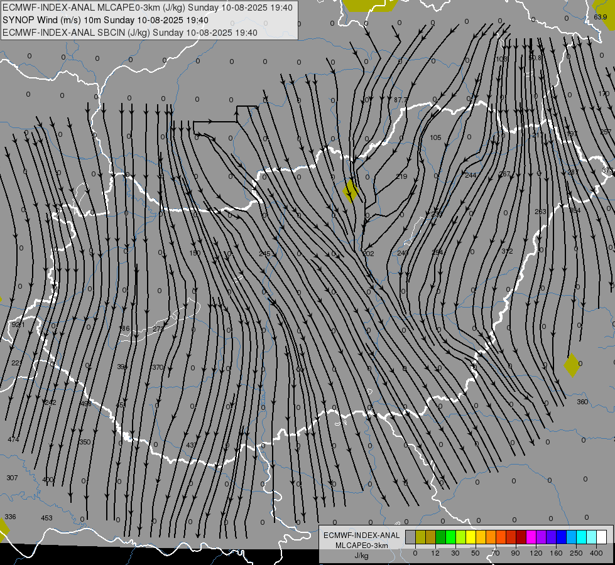Click the map value '263'
The height and width of the screenshot is (565, 615).
click(x=540, y=212)
